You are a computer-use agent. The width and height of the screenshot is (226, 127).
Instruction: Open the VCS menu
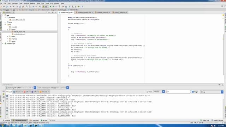(51, 3)
